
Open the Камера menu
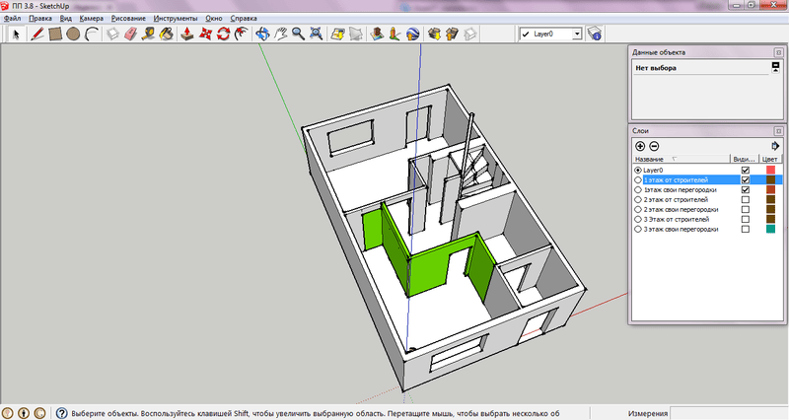click(x=91, y=19)
